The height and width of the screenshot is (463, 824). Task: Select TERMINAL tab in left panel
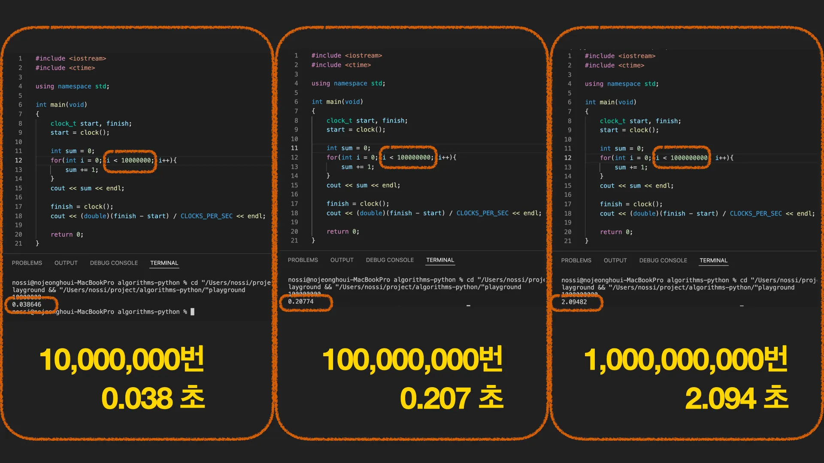click(164, 263)
